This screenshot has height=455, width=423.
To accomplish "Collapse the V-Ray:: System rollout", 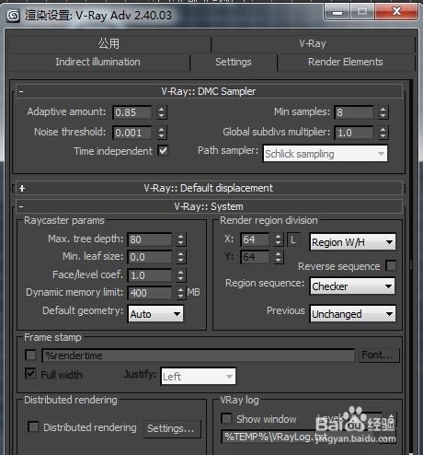I will click(209, 206).
